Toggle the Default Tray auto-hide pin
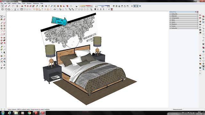 196,12
